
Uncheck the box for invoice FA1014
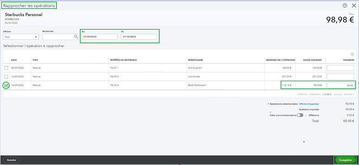tap(6, 85)
